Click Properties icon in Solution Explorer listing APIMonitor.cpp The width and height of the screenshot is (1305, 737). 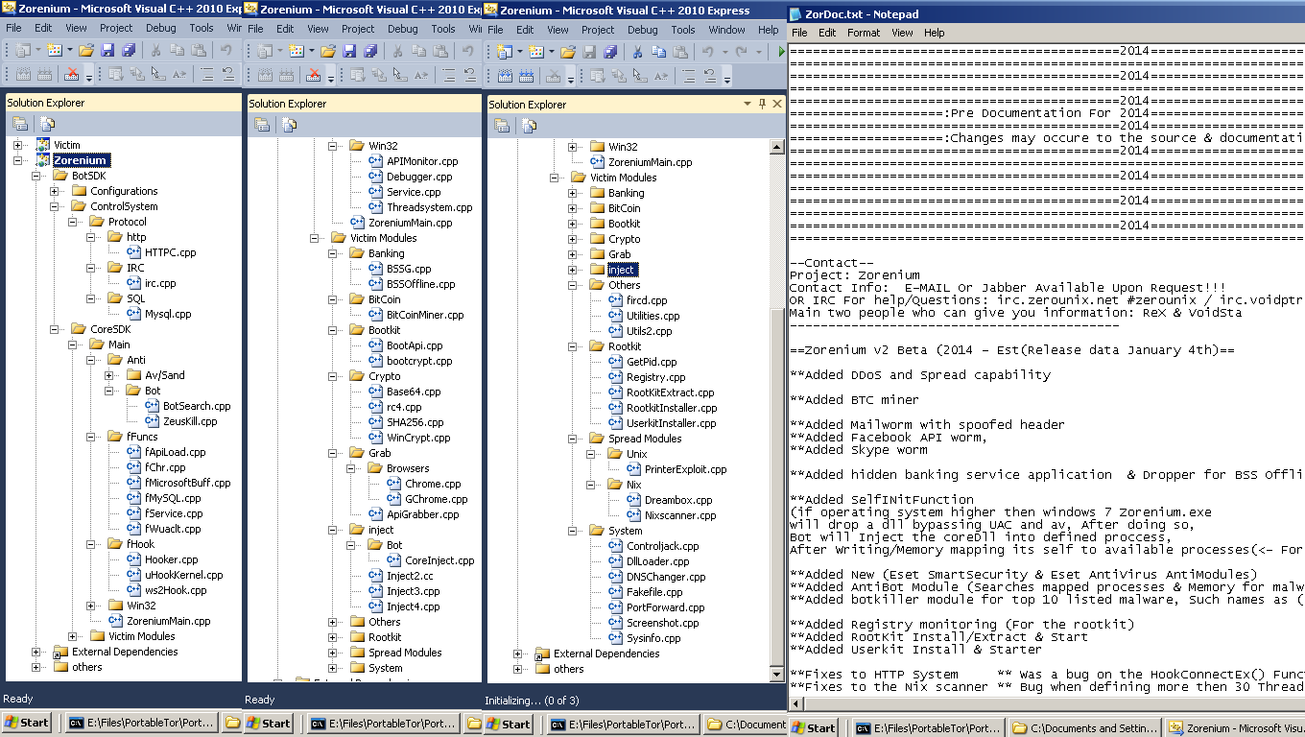click(262, 125)
